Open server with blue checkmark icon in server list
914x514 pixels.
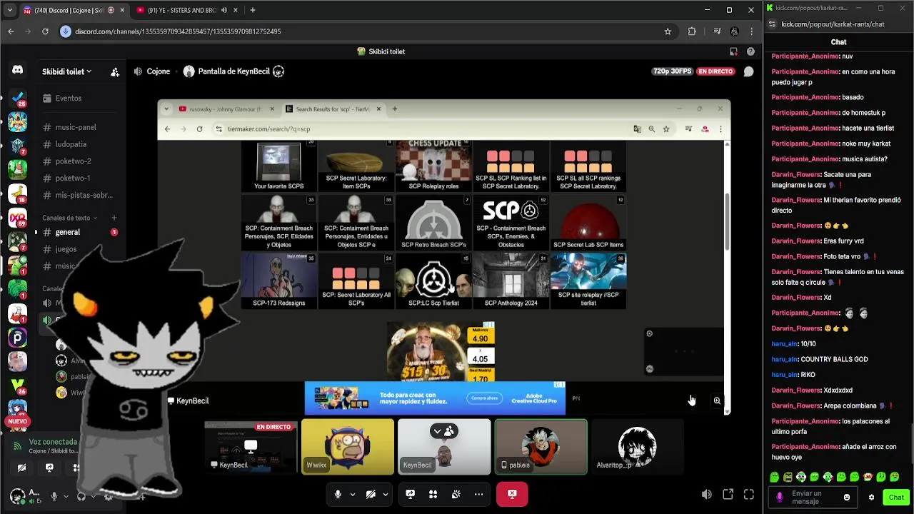click(x=17, y=97)
